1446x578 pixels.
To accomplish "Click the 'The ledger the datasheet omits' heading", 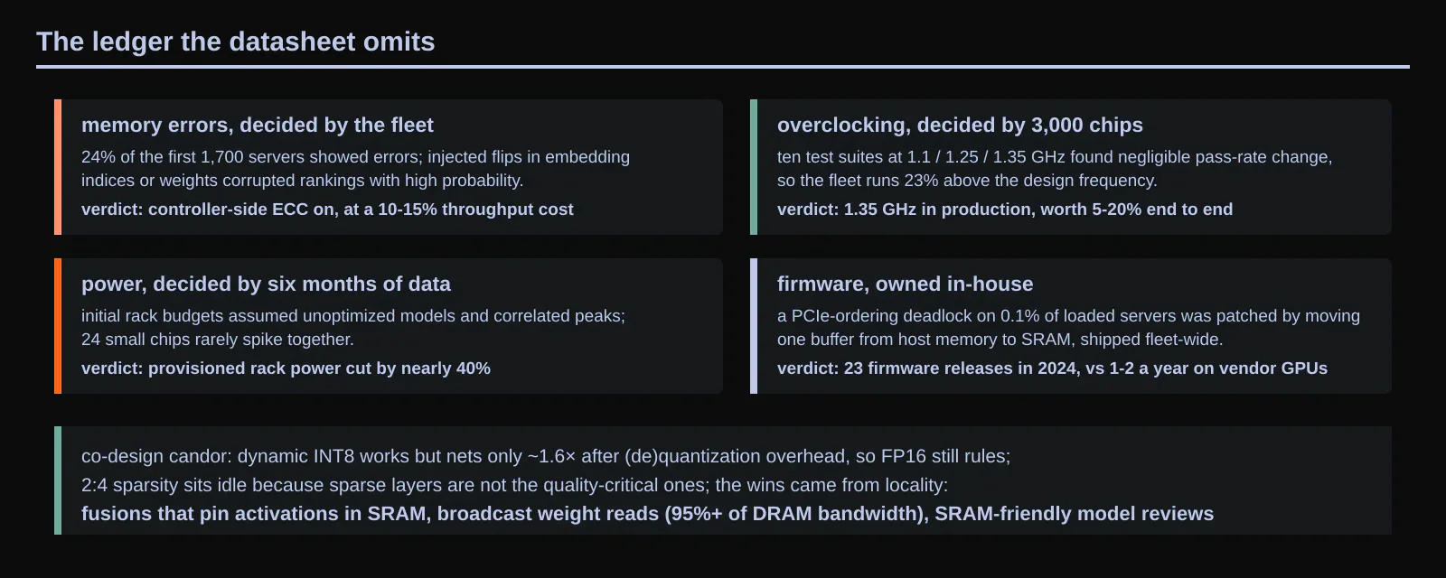I will click(235, 42).
